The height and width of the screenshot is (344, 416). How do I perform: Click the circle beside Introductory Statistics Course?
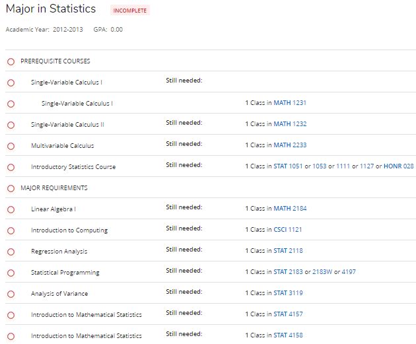[x=11, y=167]
